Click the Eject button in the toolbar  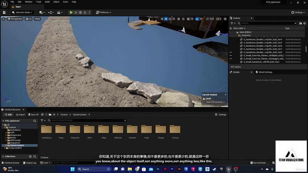coord(85,12)
